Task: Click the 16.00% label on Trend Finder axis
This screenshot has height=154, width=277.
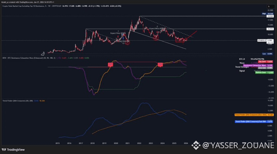Action: point(270,100)
